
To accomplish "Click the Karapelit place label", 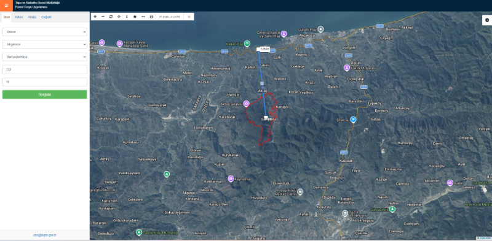I will pyautogui.click(x=122, y=119).
